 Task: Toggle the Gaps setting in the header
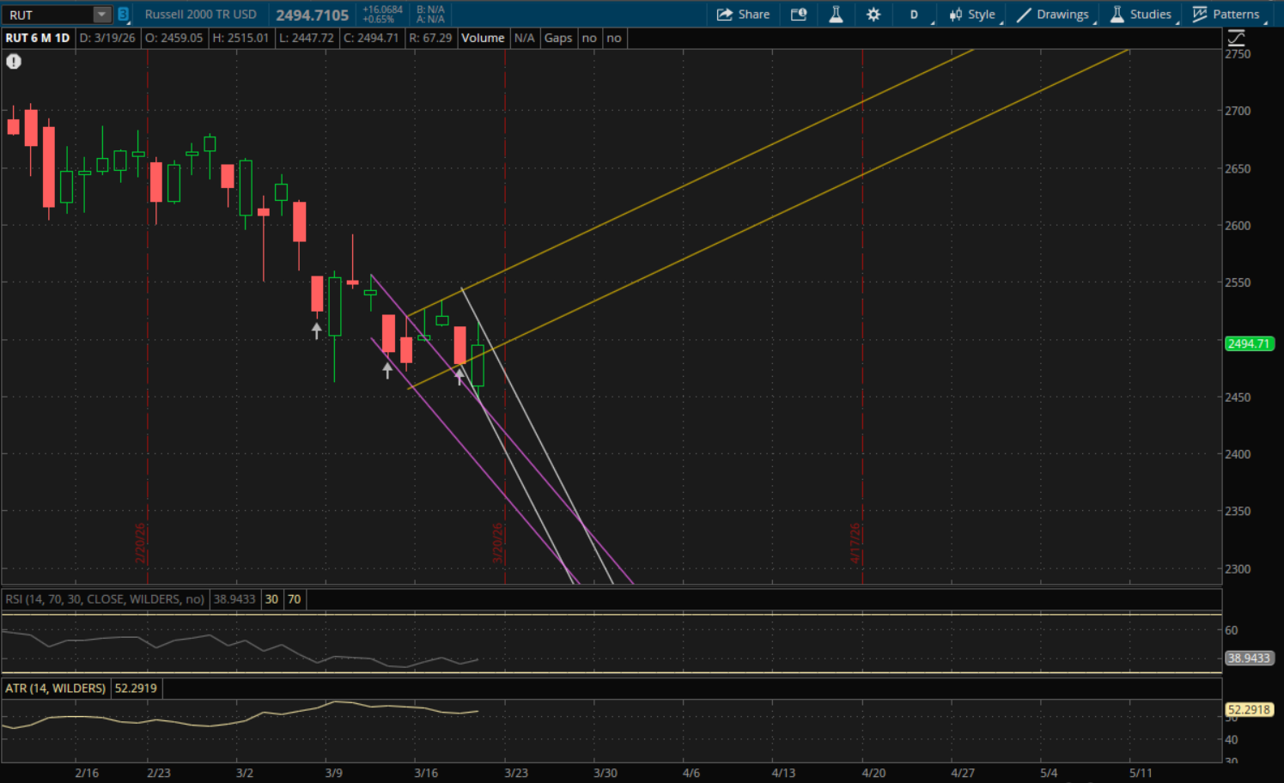coord(558,38)
